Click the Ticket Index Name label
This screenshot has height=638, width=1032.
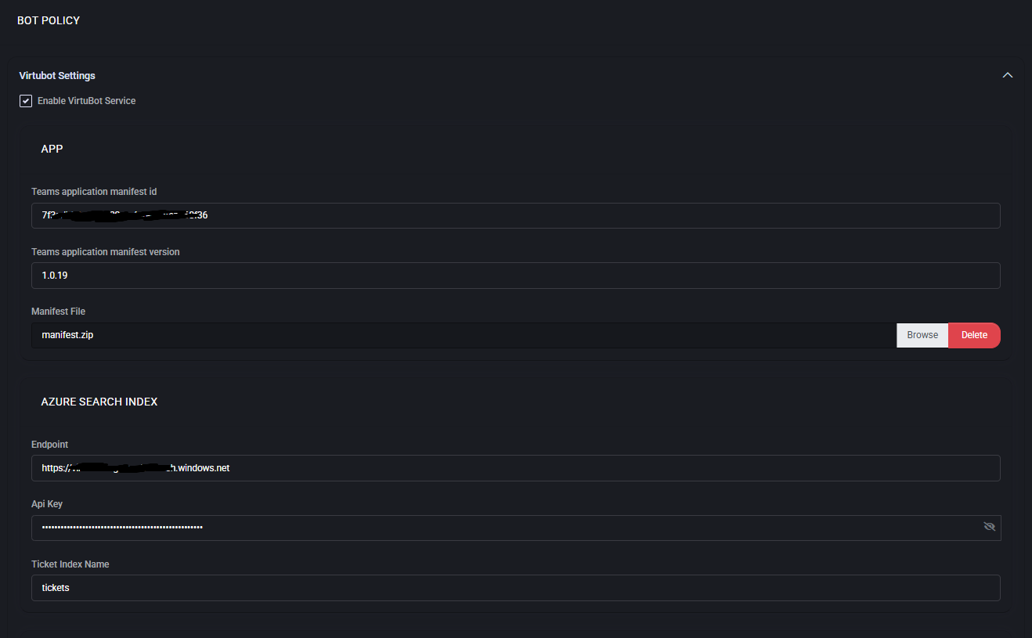[70, 564]
